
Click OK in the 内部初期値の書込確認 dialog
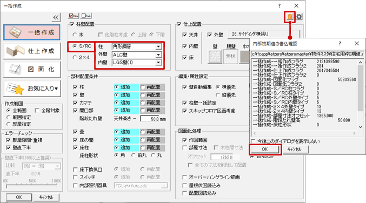click(265, 150)
